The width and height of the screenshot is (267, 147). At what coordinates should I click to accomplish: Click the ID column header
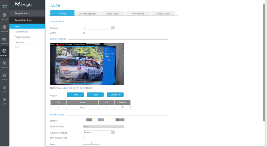pyautogui.click(x=58, y=102)
